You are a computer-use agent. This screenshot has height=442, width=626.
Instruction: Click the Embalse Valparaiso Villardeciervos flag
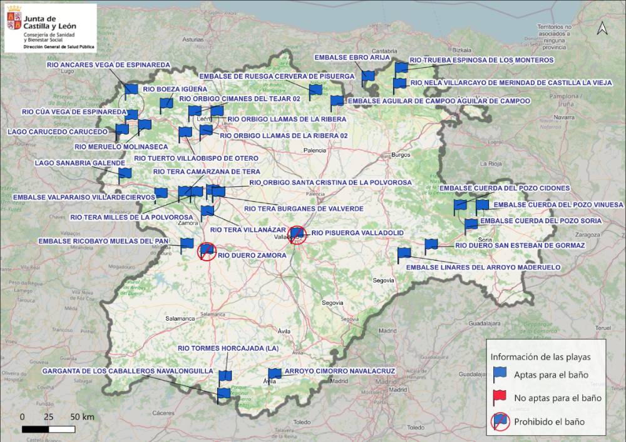tap(161, 195)
